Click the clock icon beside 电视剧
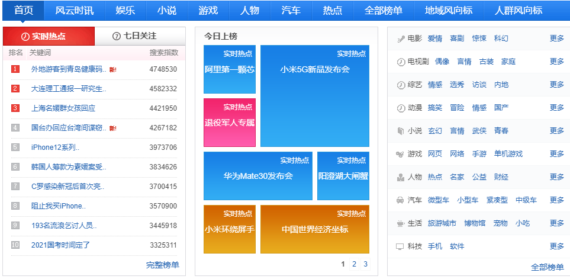This screenshot has width=570, height=279. pos(401,62)
